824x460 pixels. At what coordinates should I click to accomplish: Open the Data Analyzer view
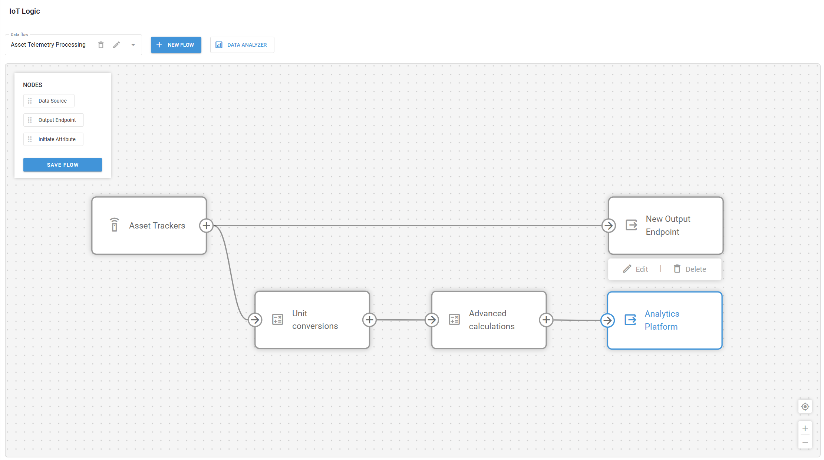[x=242, y=44]
